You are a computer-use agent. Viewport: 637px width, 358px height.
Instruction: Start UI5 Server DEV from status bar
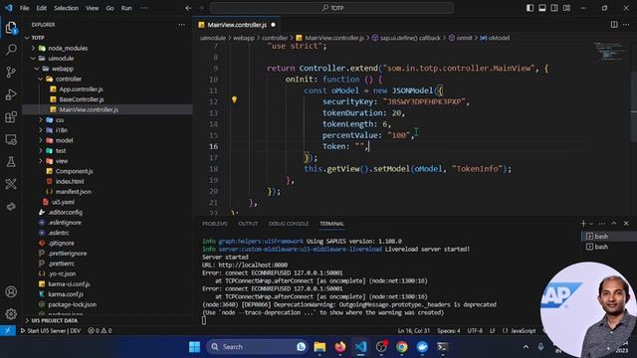[x=51, y=331]
